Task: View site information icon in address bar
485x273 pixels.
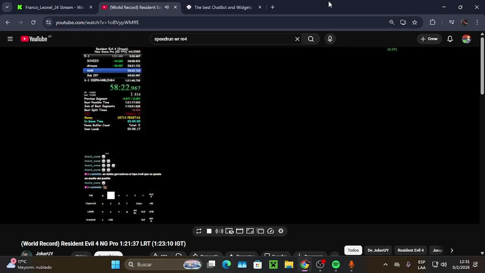Action: 48,22
